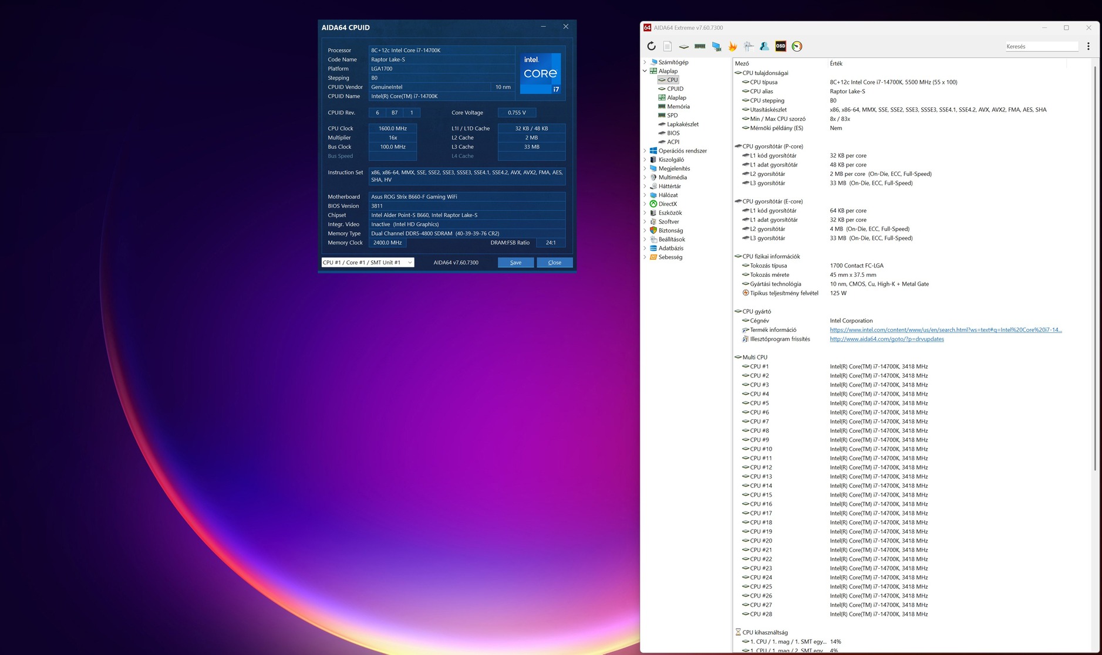Click the Hálózat network icon

coord(653,195)
